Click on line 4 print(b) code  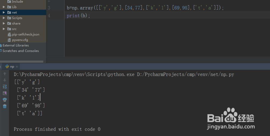[78, 16]
